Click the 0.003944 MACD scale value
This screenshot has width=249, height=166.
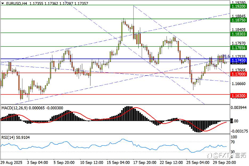click(239, 107)
